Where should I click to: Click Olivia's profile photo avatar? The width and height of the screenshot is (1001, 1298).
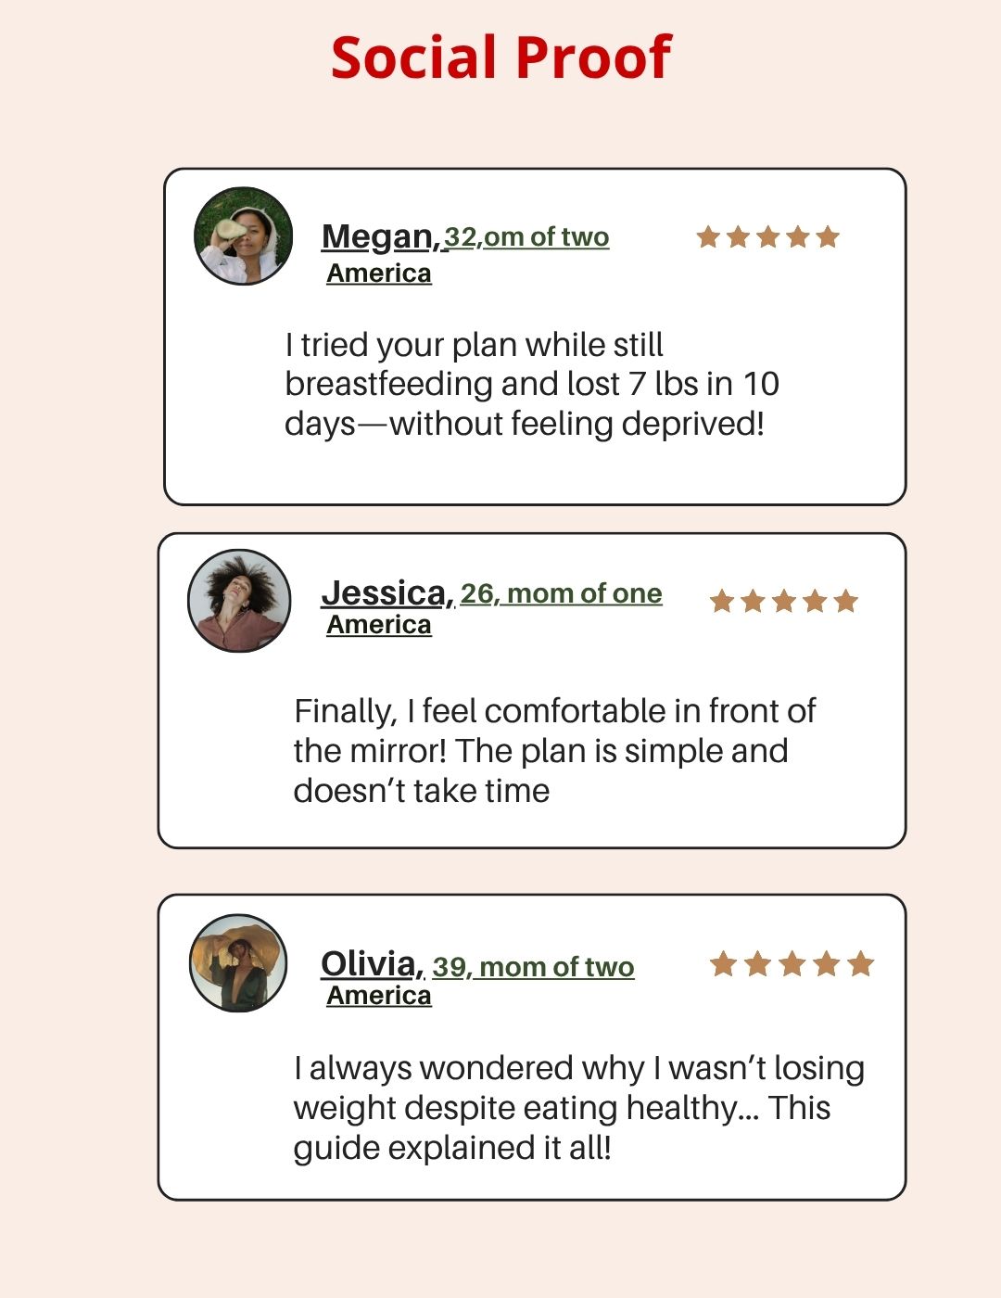click(x=238, y=963)
